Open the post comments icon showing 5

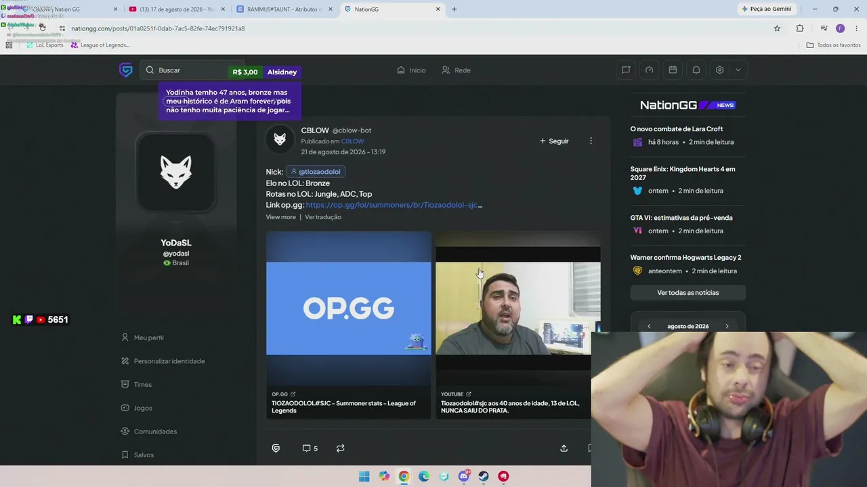click(x=310, y=448)
